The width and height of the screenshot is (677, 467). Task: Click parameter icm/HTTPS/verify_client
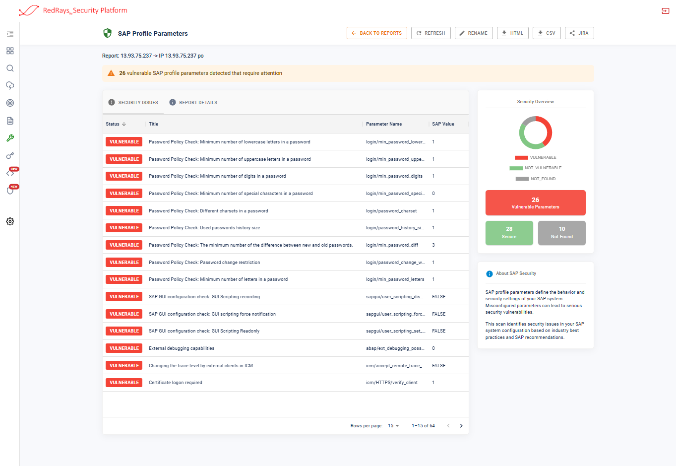(392, 383)
